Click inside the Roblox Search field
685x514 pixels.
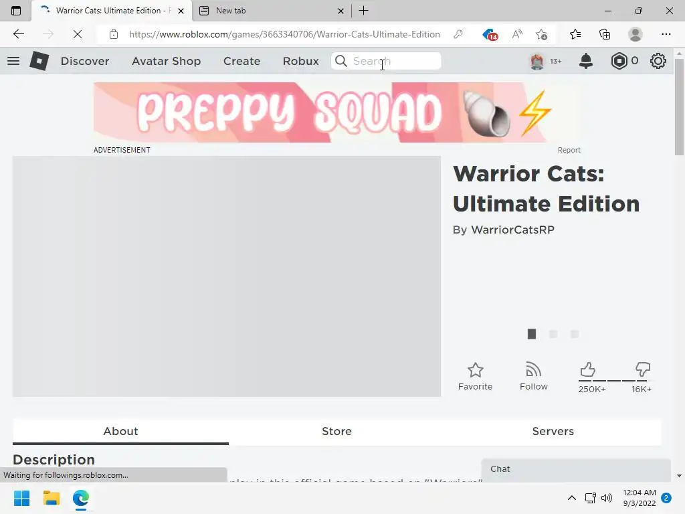point(386,61)
